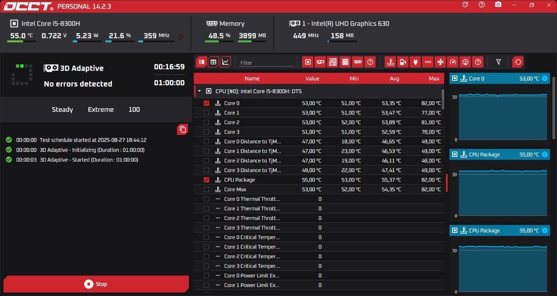This screenshot has width=557, height=296.
Task: Click the Core 0 graph info icon
Action: tap(545, 79)
